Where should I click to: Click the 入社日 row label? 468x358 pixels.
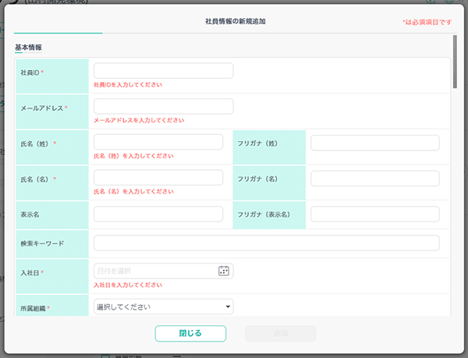[x=31, y=273]
